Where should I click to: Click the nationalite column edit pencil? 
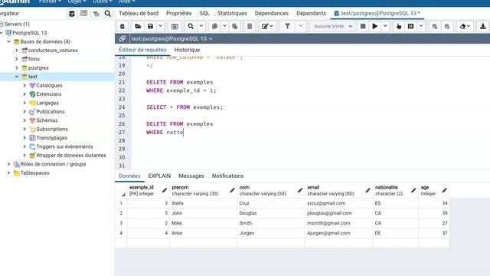[413, 190]
